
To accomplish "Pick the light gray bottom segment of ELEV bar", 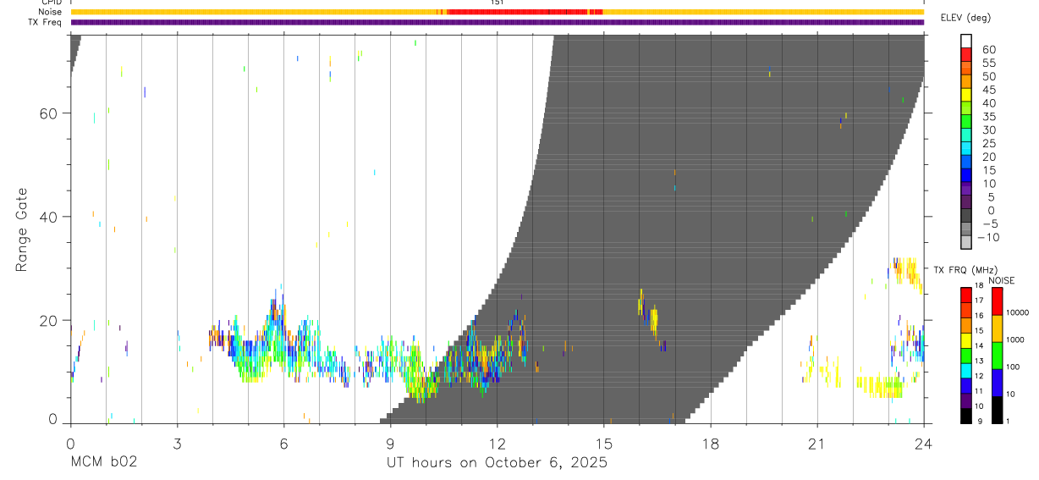I will [x=966, y=243].
